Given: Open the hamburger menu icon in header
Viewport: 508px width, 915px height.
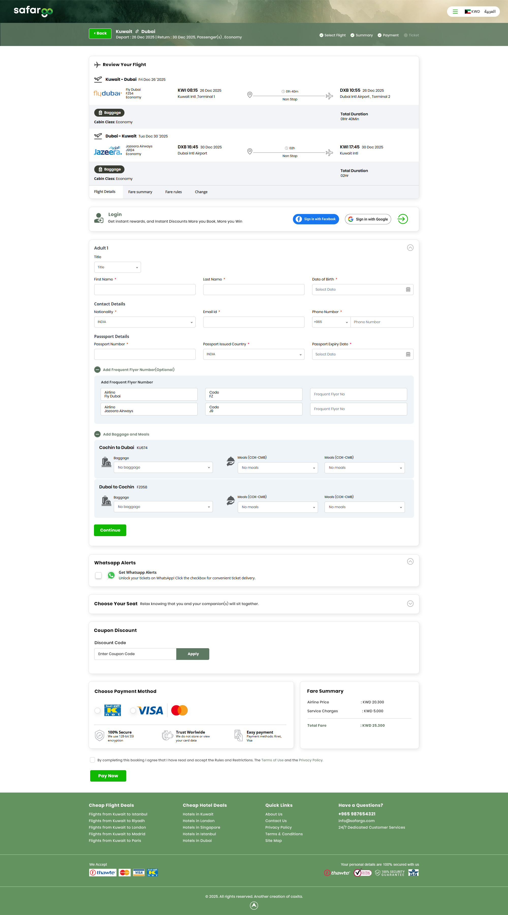Looking at the screenshot, I should click(455, 12).
